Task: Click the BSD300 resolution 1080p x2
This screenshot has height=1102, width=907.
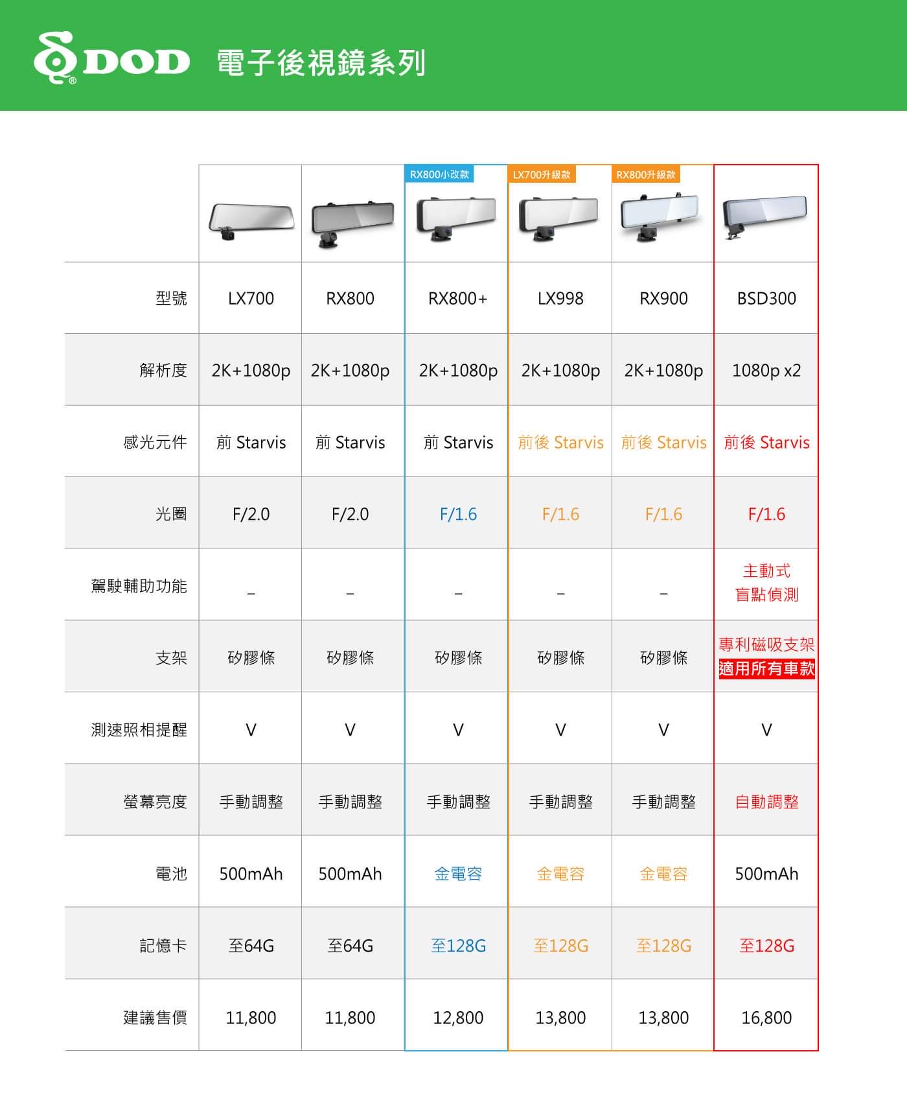Action: coord(766,371)
